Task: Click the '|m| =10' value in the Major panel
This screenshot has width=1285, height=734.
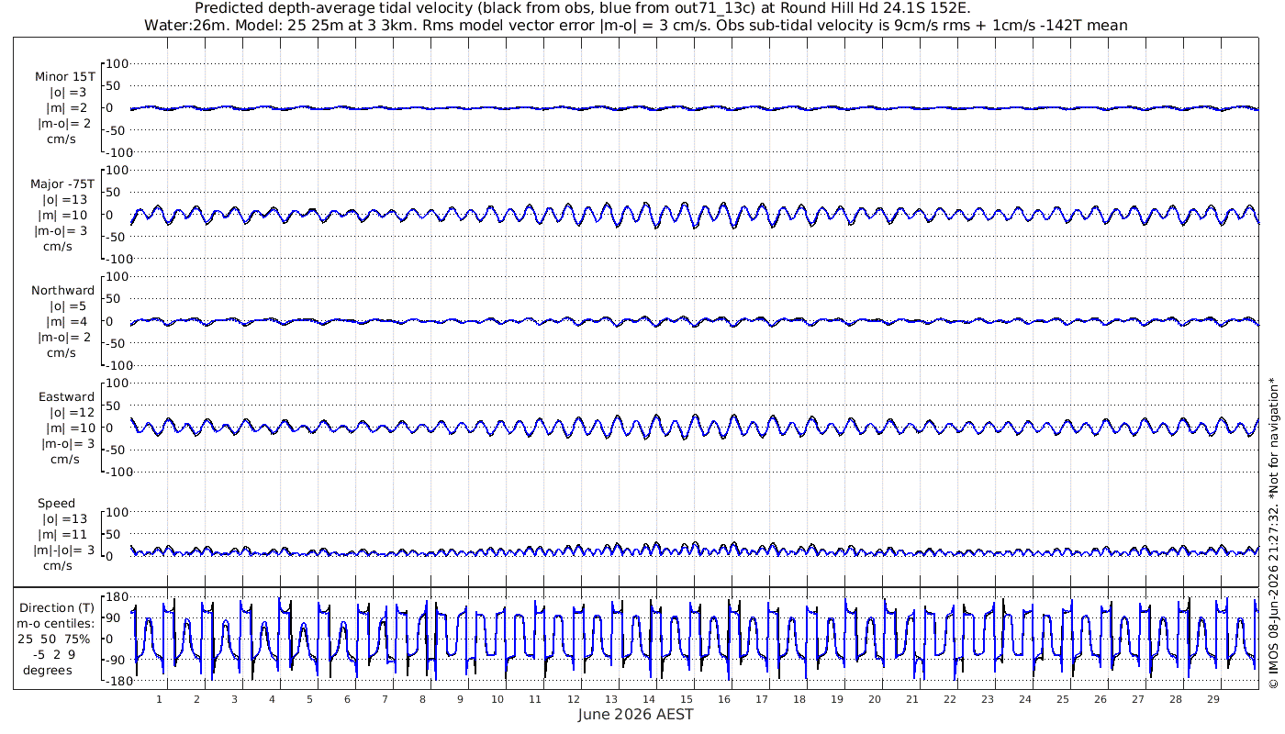Action: click(x=65, y=215)
